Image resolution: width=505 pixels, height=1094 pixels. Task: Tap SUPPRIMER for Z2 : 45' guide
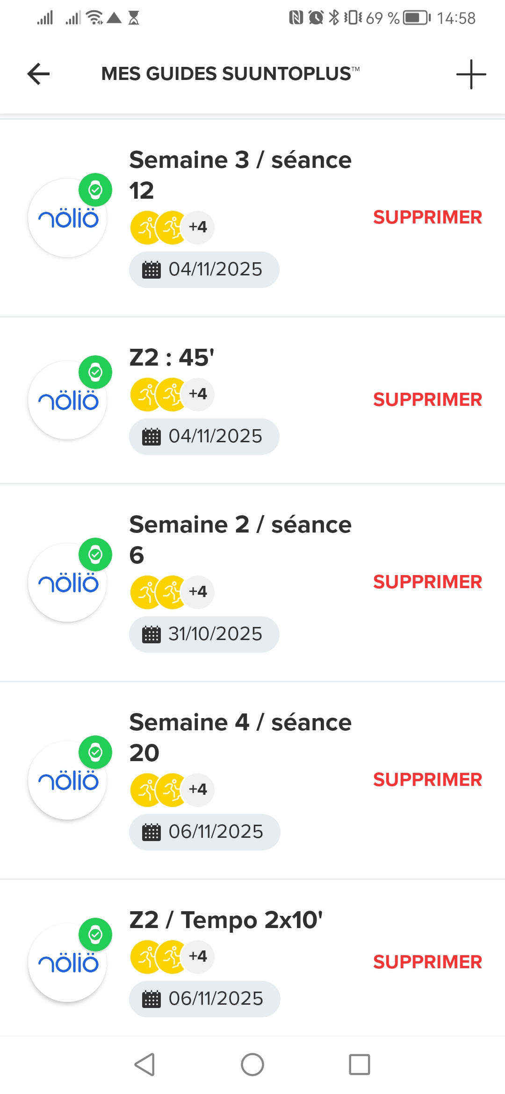(427, 400)
